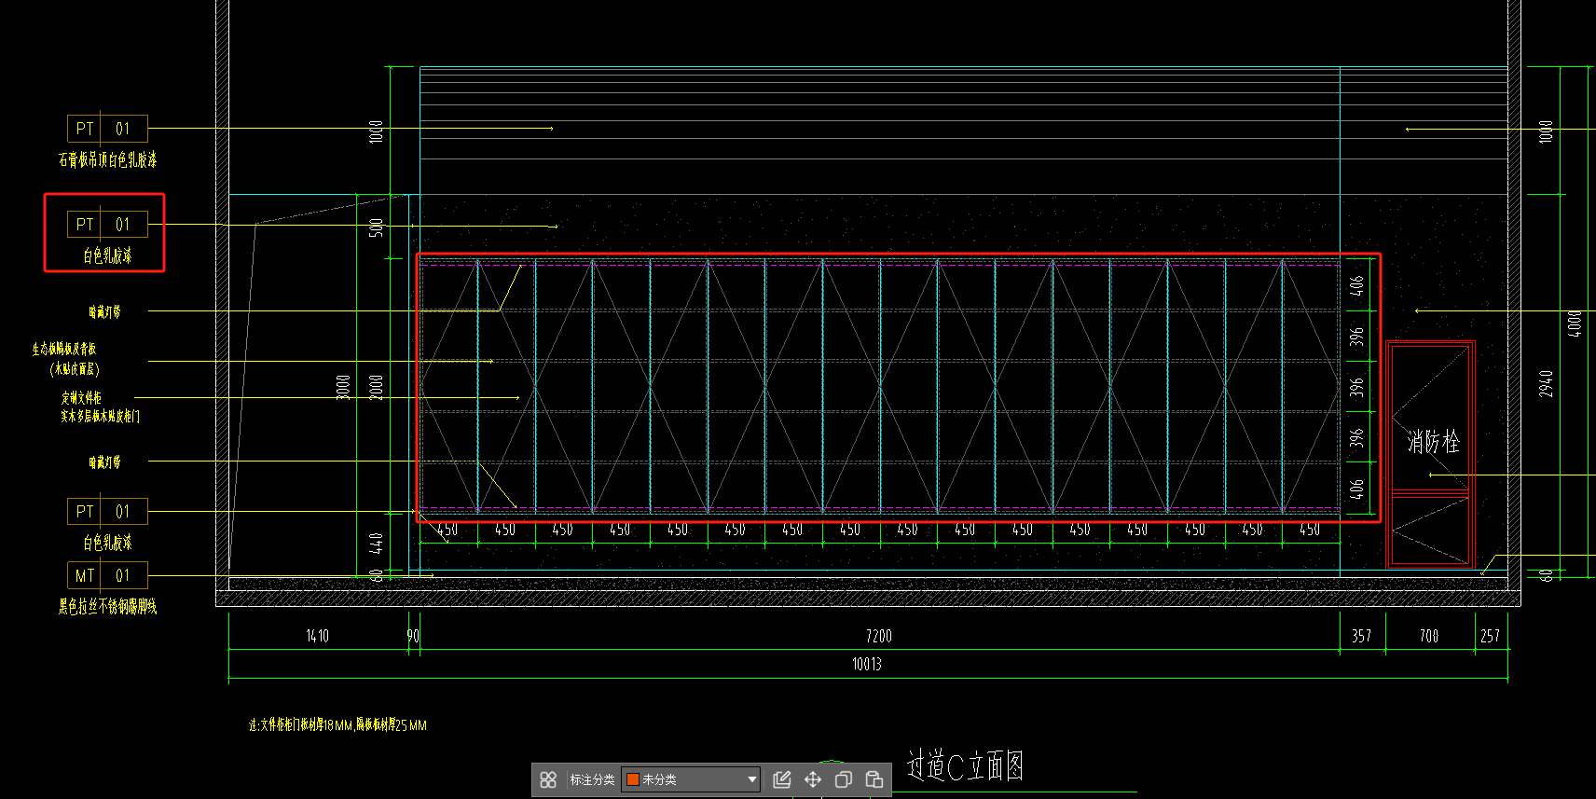Click the 4000 vertical dimension on right

[1575, 324]
